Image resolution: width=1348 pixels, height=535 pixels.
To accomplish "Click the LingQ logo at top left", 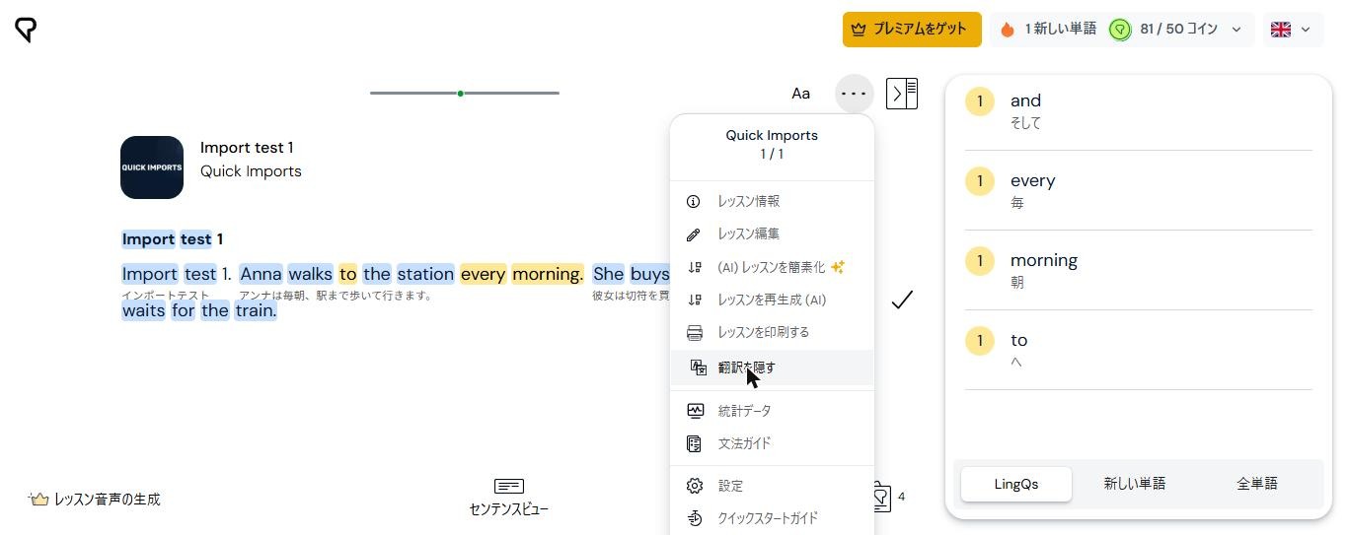I will click(27, 30).
